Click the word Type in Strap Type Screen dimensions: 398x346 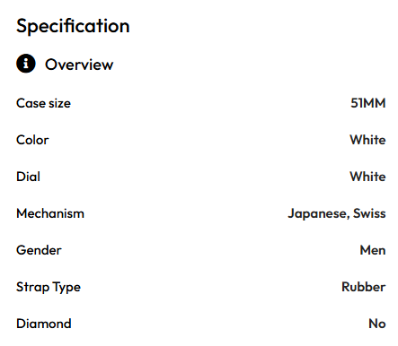[67, 288]
